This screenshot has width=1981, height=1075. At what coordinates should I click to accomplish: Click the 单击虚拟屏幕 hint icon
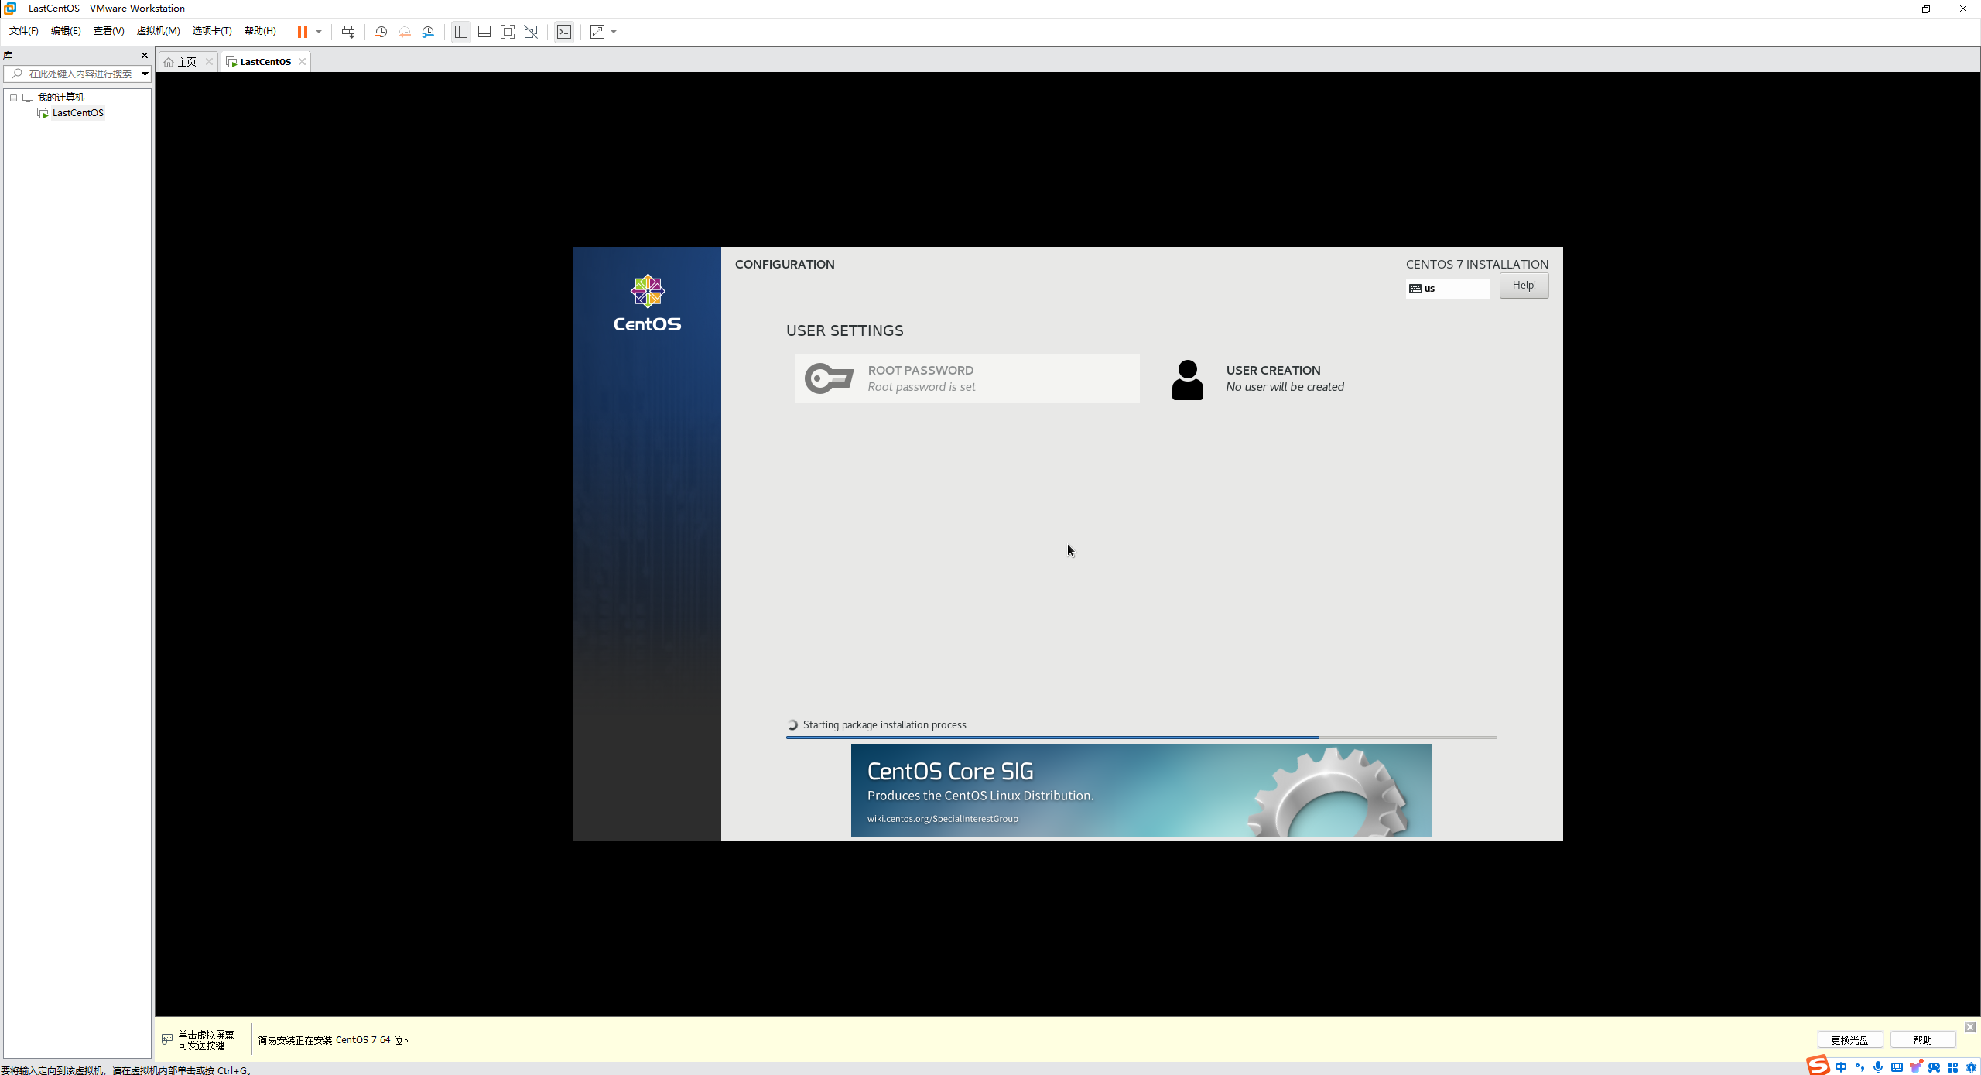[167, 1039]
